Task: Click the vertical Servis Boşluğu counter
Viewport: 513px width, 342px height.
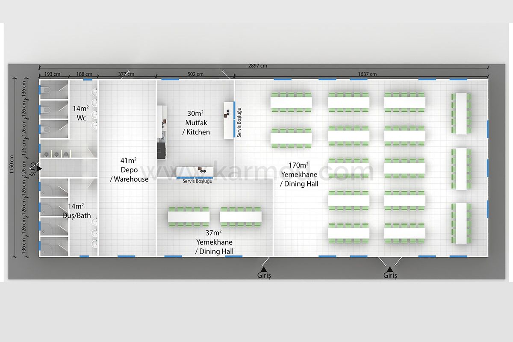Action: click(229, 119)
